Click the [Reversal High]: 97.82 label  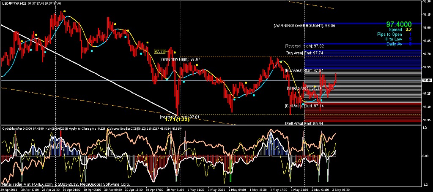coord(304,45)
